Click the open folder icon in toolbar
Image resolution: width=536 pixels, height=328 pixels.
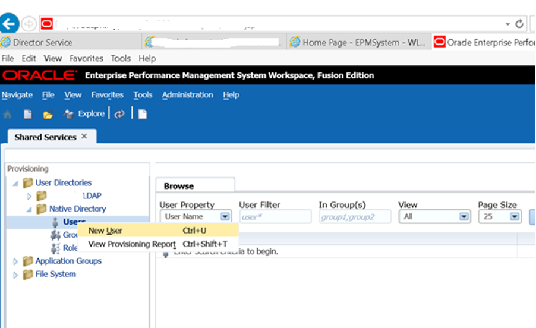click(x=48, y=115)
